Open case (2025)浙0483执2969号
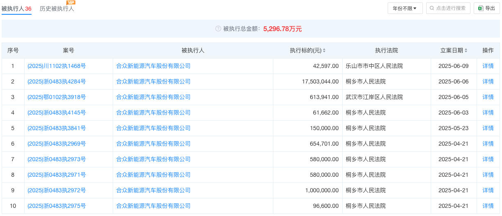 pos(57,144)
